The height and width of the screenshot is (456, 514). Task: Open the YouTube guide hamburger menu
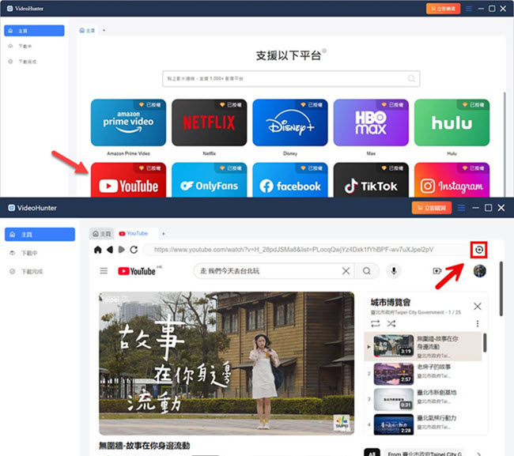click(104, 271)
